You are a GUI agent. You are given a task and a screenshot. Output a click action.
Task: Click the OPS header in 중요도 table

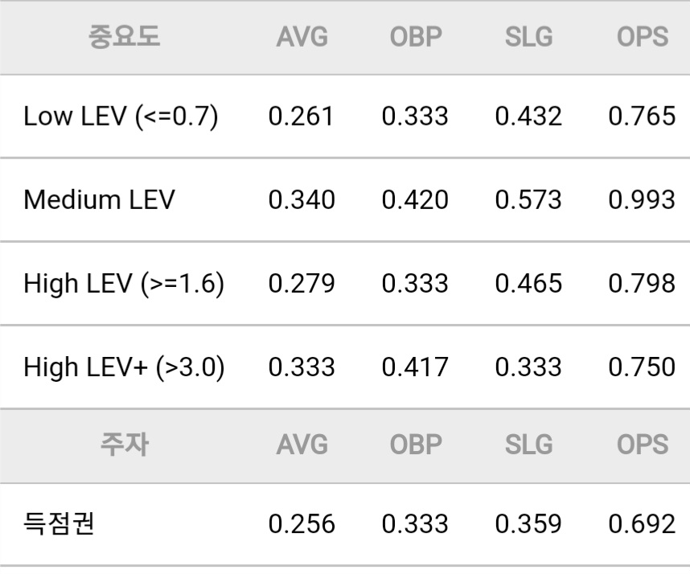click(x=643, y=36)
